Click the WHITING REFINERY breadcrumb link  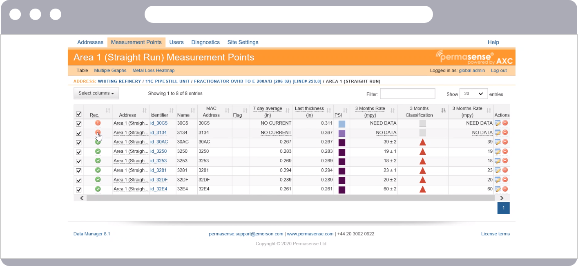(120, 81)
